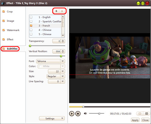Click the Vertical Position slider handle
This screenshot has width=151, height=124.
click(x=61, y=56)
